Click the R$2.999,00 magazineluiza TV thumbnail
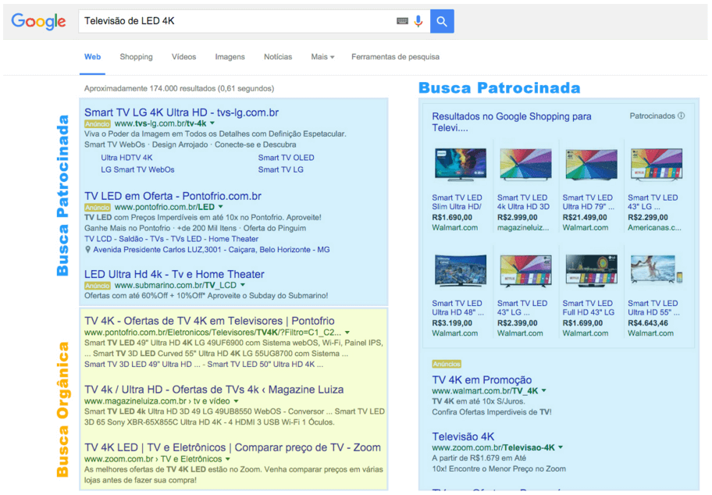The width and height of the screenshot is (712, 495). click(526, 165)
